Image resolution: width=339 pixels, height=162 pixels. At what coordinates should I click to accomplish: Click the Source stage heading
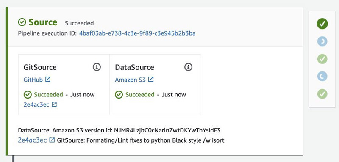(43, 22)
